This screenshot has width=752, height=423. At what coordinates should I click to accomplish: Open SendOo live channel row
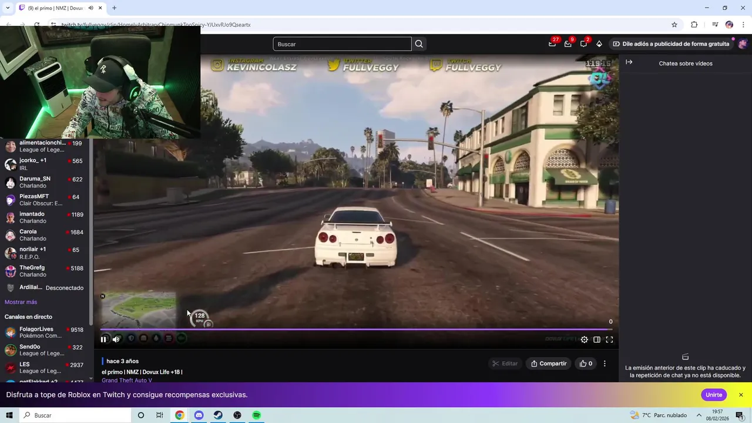click(45, 350)
